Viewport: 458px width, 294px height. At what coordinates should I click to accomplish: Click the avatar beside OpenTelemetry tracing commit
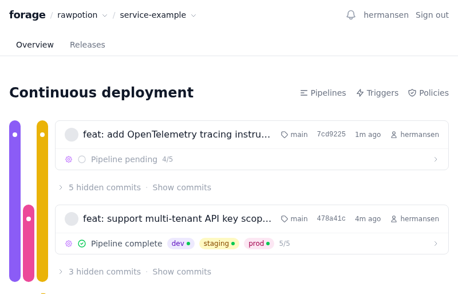coord(72,135)
